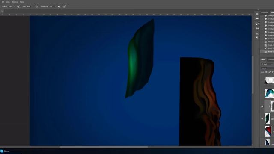Open the Paragraph panel icon
274x154 pixels.
257,37
